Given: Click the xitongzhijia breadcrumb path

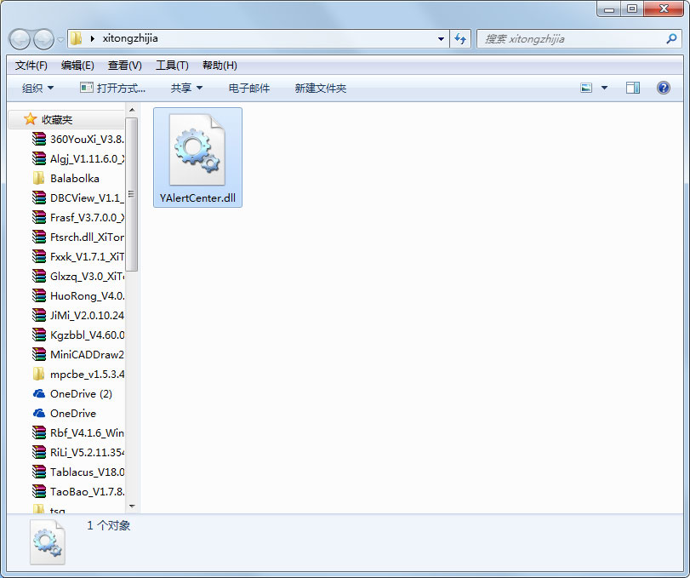Looking at the screenshot, I should coord(130,38).
